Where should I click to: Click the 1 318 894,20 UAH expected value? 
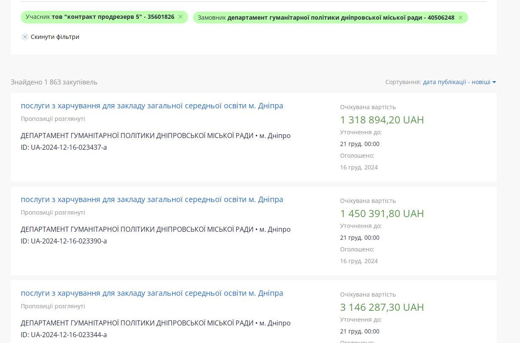pyautogui.click(x=382, y=120)
